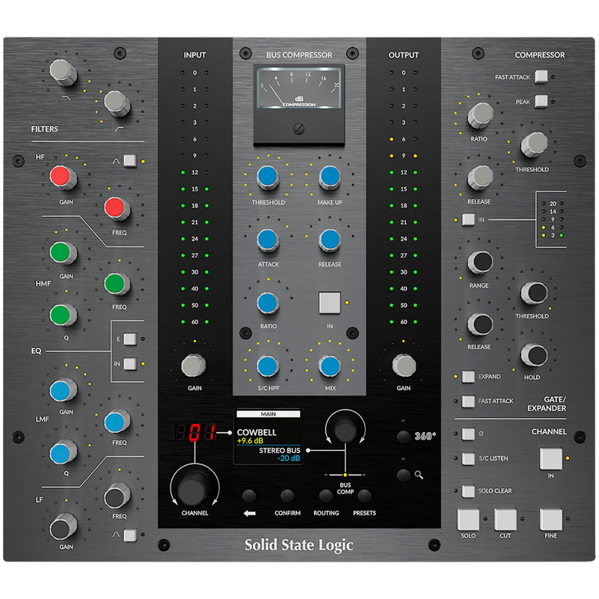Enable compressor Fast Attack switch

(541, 76)
